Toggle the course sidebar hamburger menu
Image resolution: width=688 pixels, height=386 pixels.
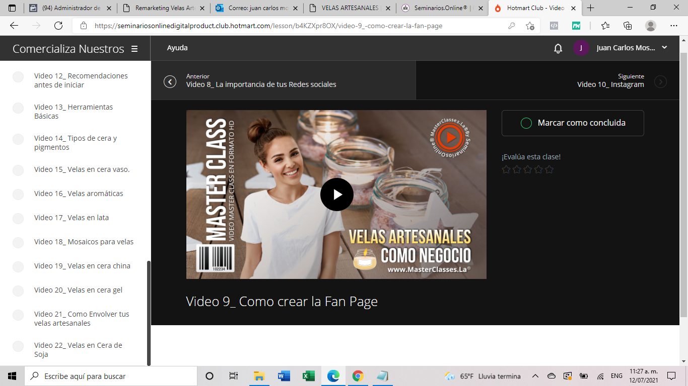point(134,49)
